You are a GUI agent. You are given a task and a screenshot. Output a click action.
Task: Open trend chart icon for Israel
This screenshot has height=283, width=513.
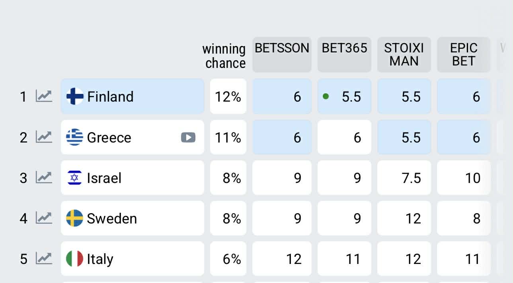pos(44,178)
